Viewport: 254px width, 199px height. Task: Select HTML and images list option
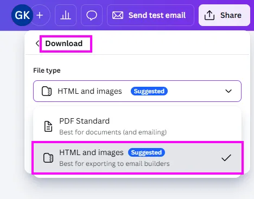(137, 158)
